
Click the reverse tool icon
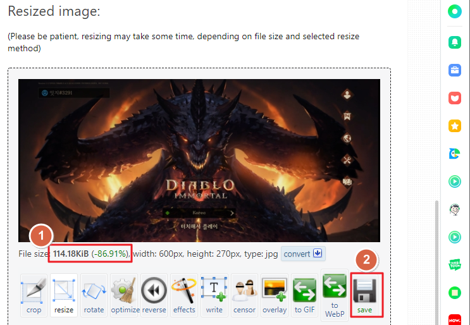[154, 295]
